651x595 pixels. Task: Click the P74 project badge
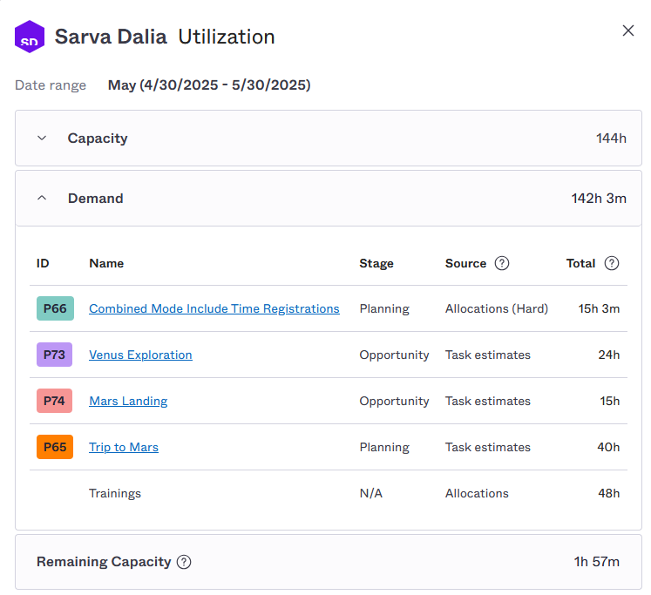54,401
